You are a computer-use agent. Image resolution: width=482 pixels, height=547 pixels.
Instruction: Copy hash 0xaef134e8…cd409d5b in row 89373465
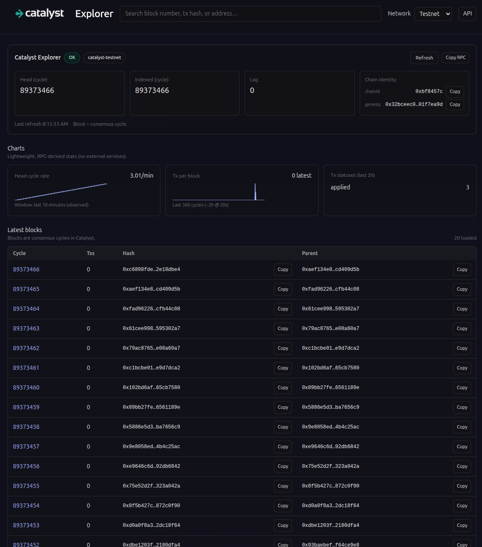tap(283, 289)
